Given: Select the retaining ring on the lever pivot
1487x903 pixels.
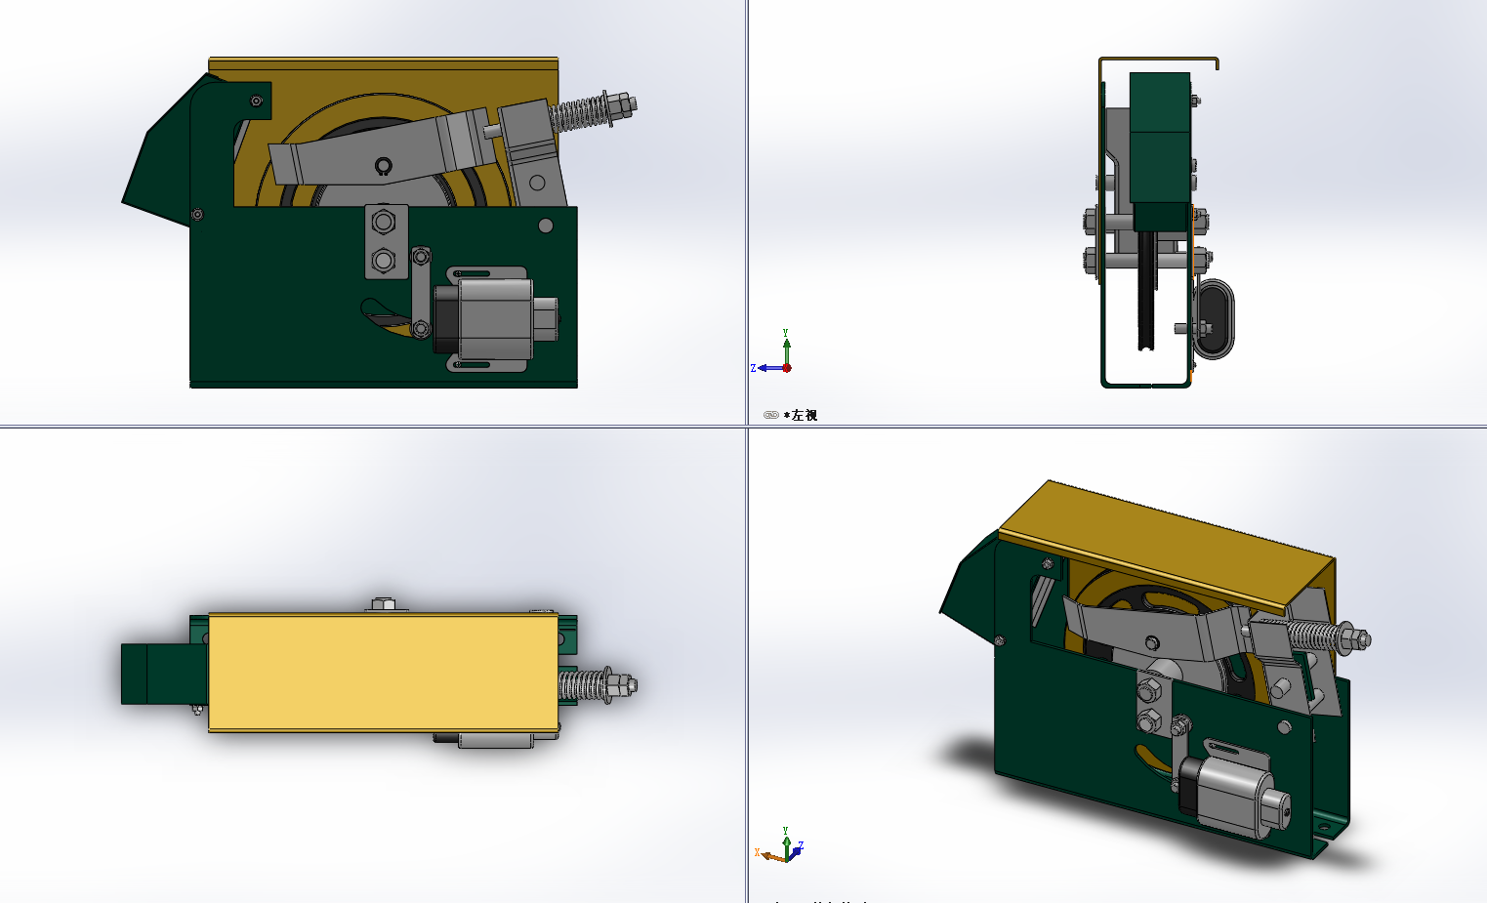Looking at the screenshot, I should click(383, 167).
